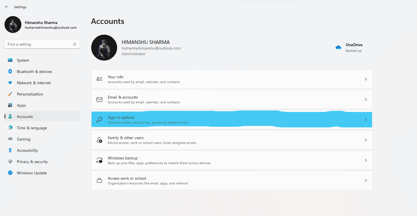Click the back arrow in Settings
Viewport: 417px width, 216px height.
[6, 7]
